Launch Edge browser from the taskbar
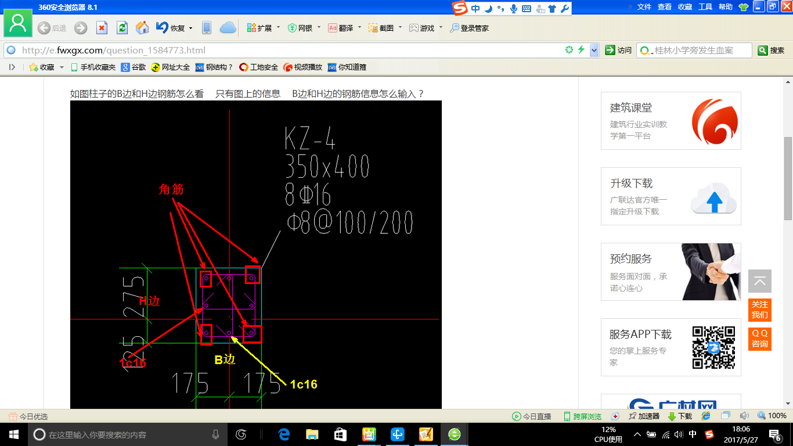This screenshot has width=793, height=446. coord(284,434)
